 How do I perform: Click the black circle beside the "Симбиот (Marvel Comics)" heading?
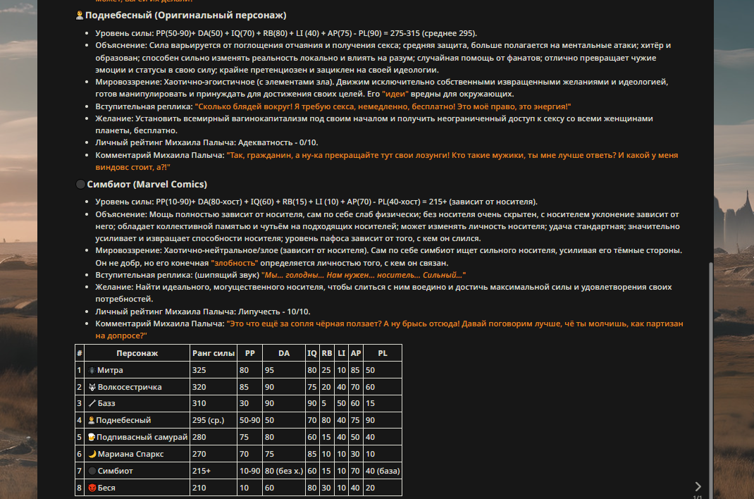[x=81, y=184]
